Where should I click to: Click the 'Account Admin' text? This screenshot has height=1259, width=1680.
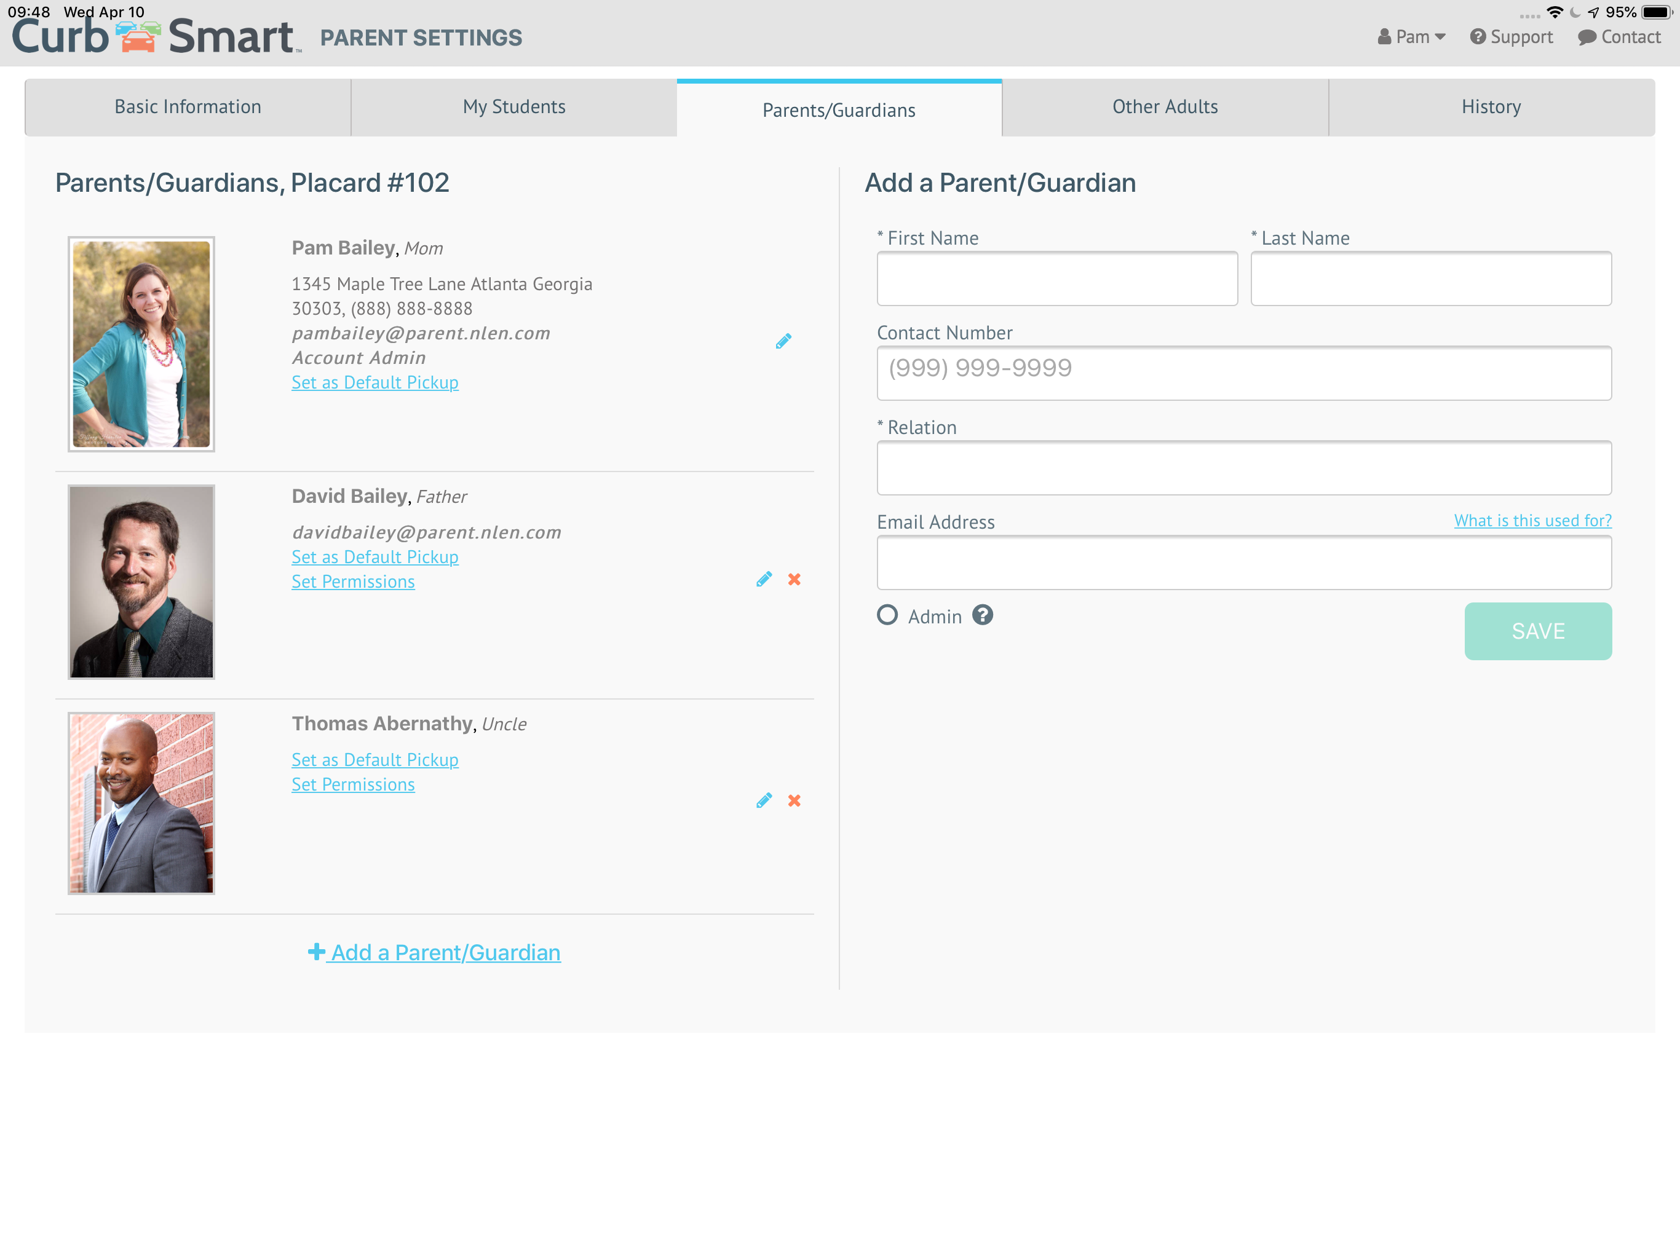click(x=359, y=358)
